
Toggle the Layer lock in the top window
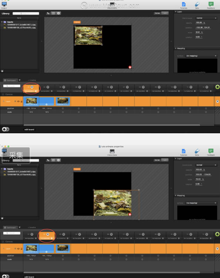pyautogui.click(x=21, y=101)
